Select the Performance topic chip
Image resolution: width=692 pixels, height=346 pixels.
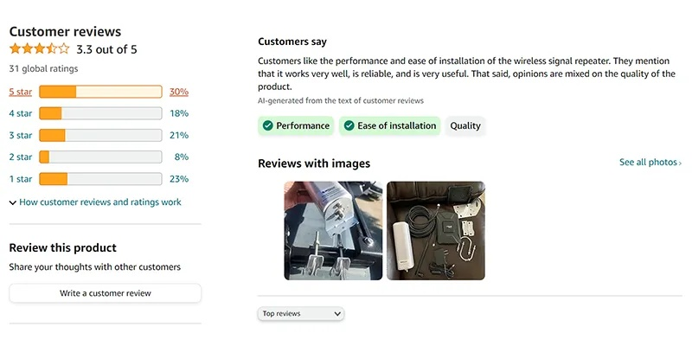pos(295,126)
